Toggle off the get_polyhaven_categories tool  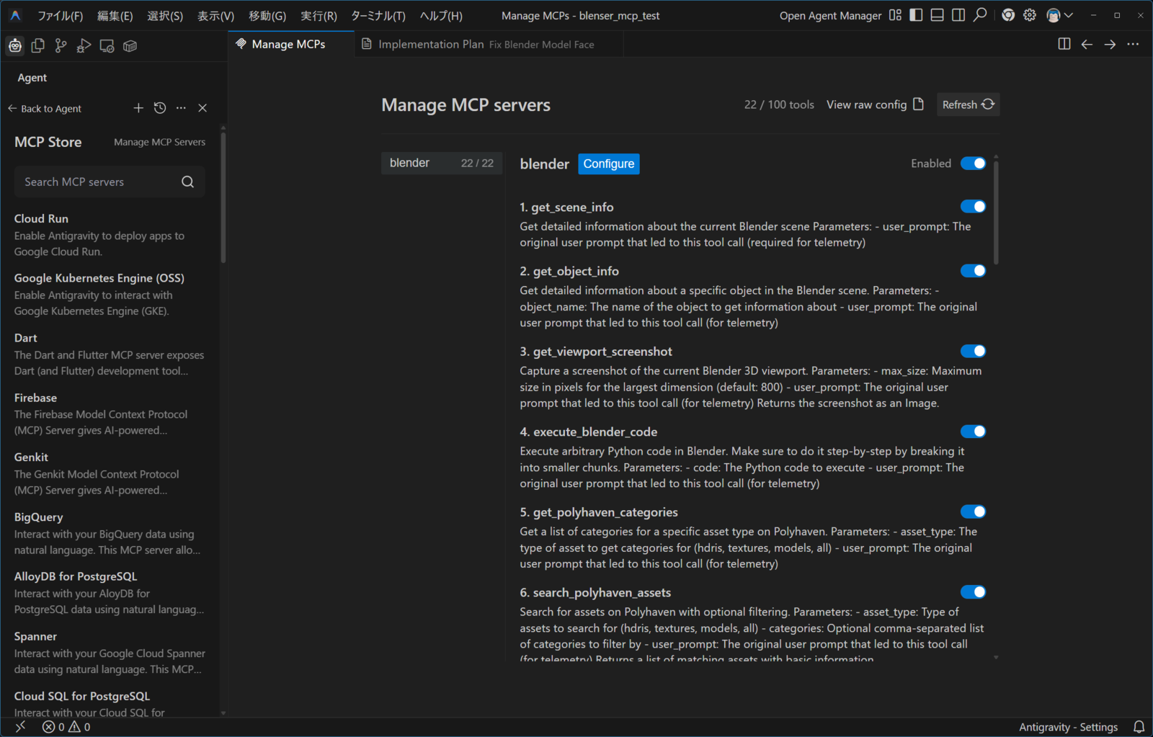click(973, 512)
